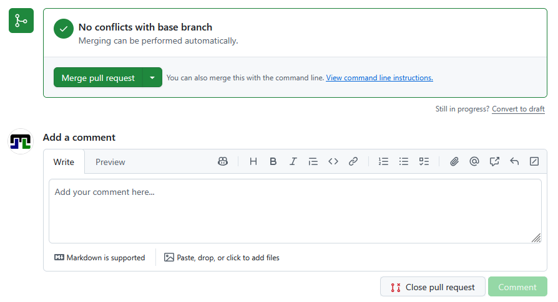Screen dimensions: 558x302
Task: Click the comment box resize handle
Action: click(x=536, y=238)
